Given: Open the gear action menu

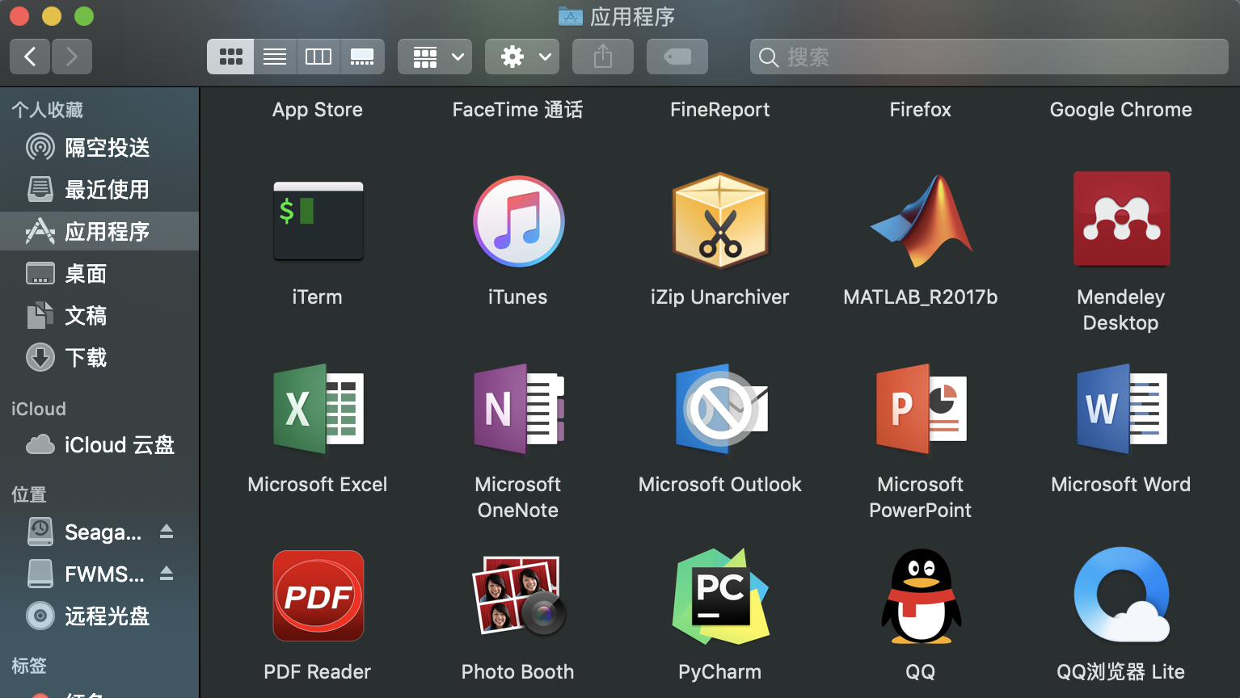Looking at the screenshot, I should 522,57.
